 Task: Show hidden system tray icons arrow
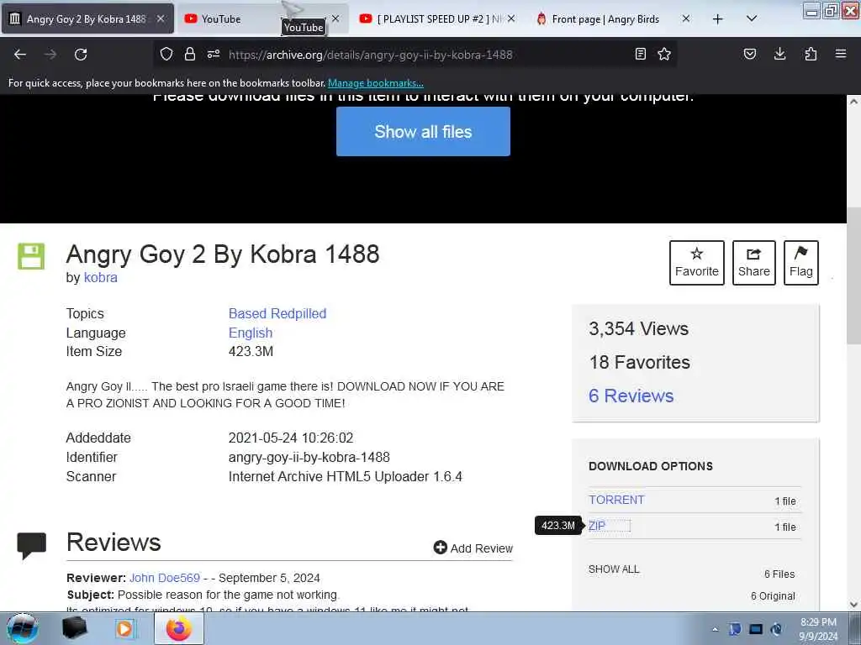pyautogui.click(x=715, y=630)
